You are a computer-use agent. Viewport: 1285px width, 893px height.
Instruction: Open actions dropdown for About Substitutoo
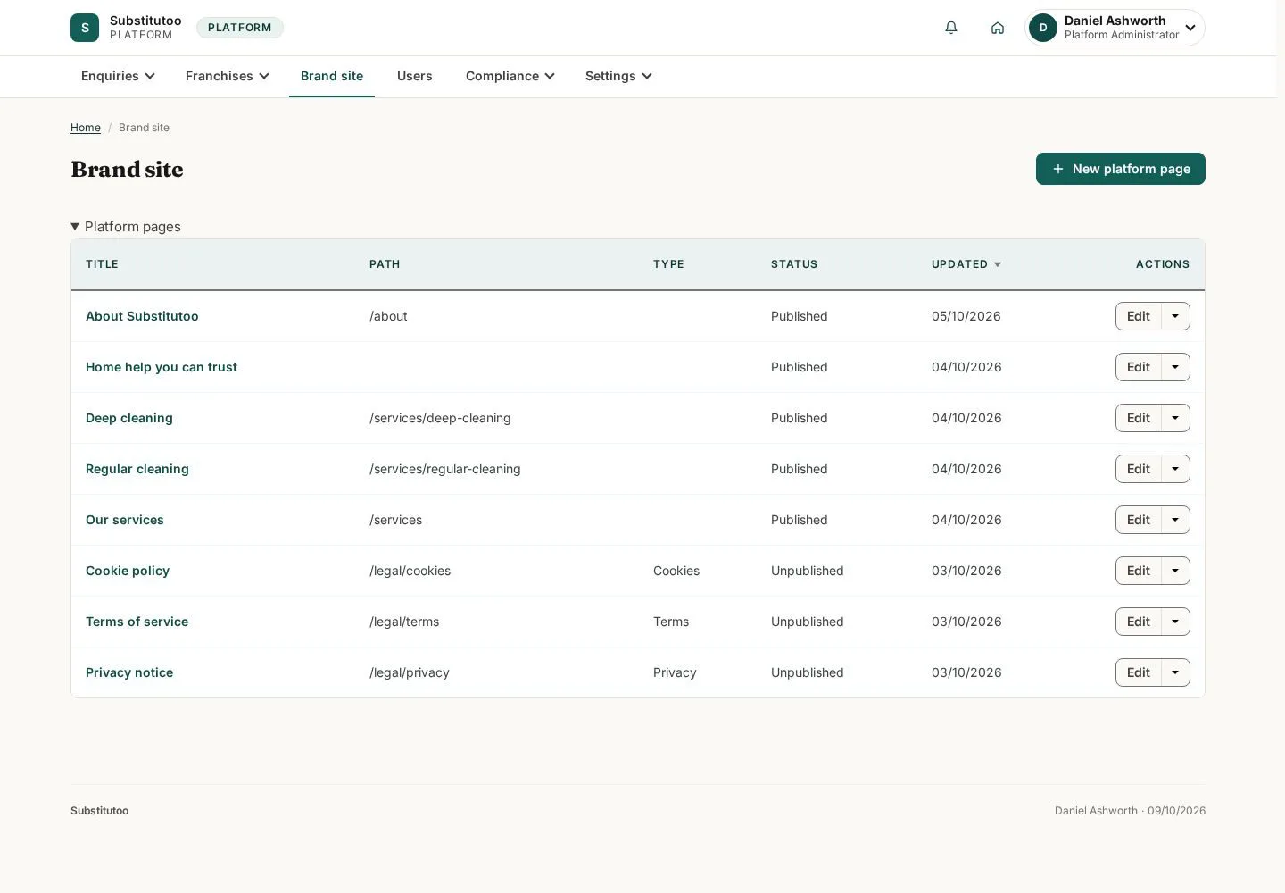1175,316
